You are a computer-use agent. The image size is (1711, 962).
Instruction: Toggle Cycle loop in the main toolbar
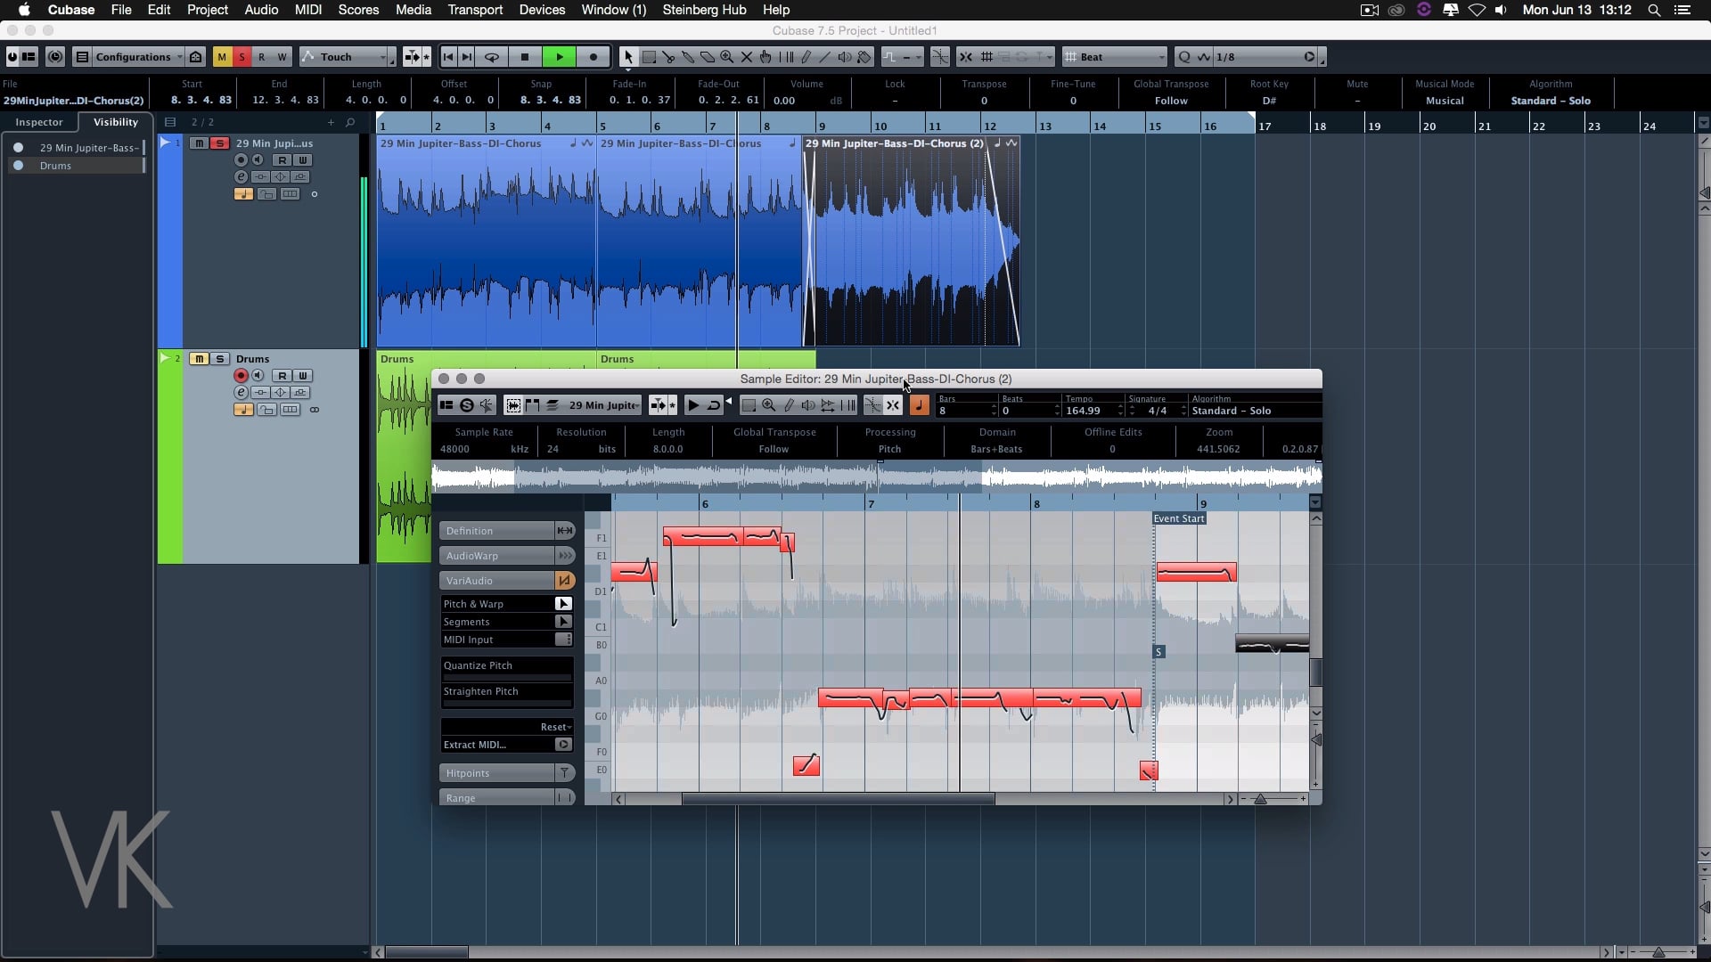click(491, 57)
